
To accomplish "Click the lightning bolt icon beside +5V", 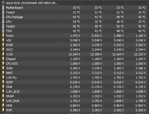I will coord(3,40).
